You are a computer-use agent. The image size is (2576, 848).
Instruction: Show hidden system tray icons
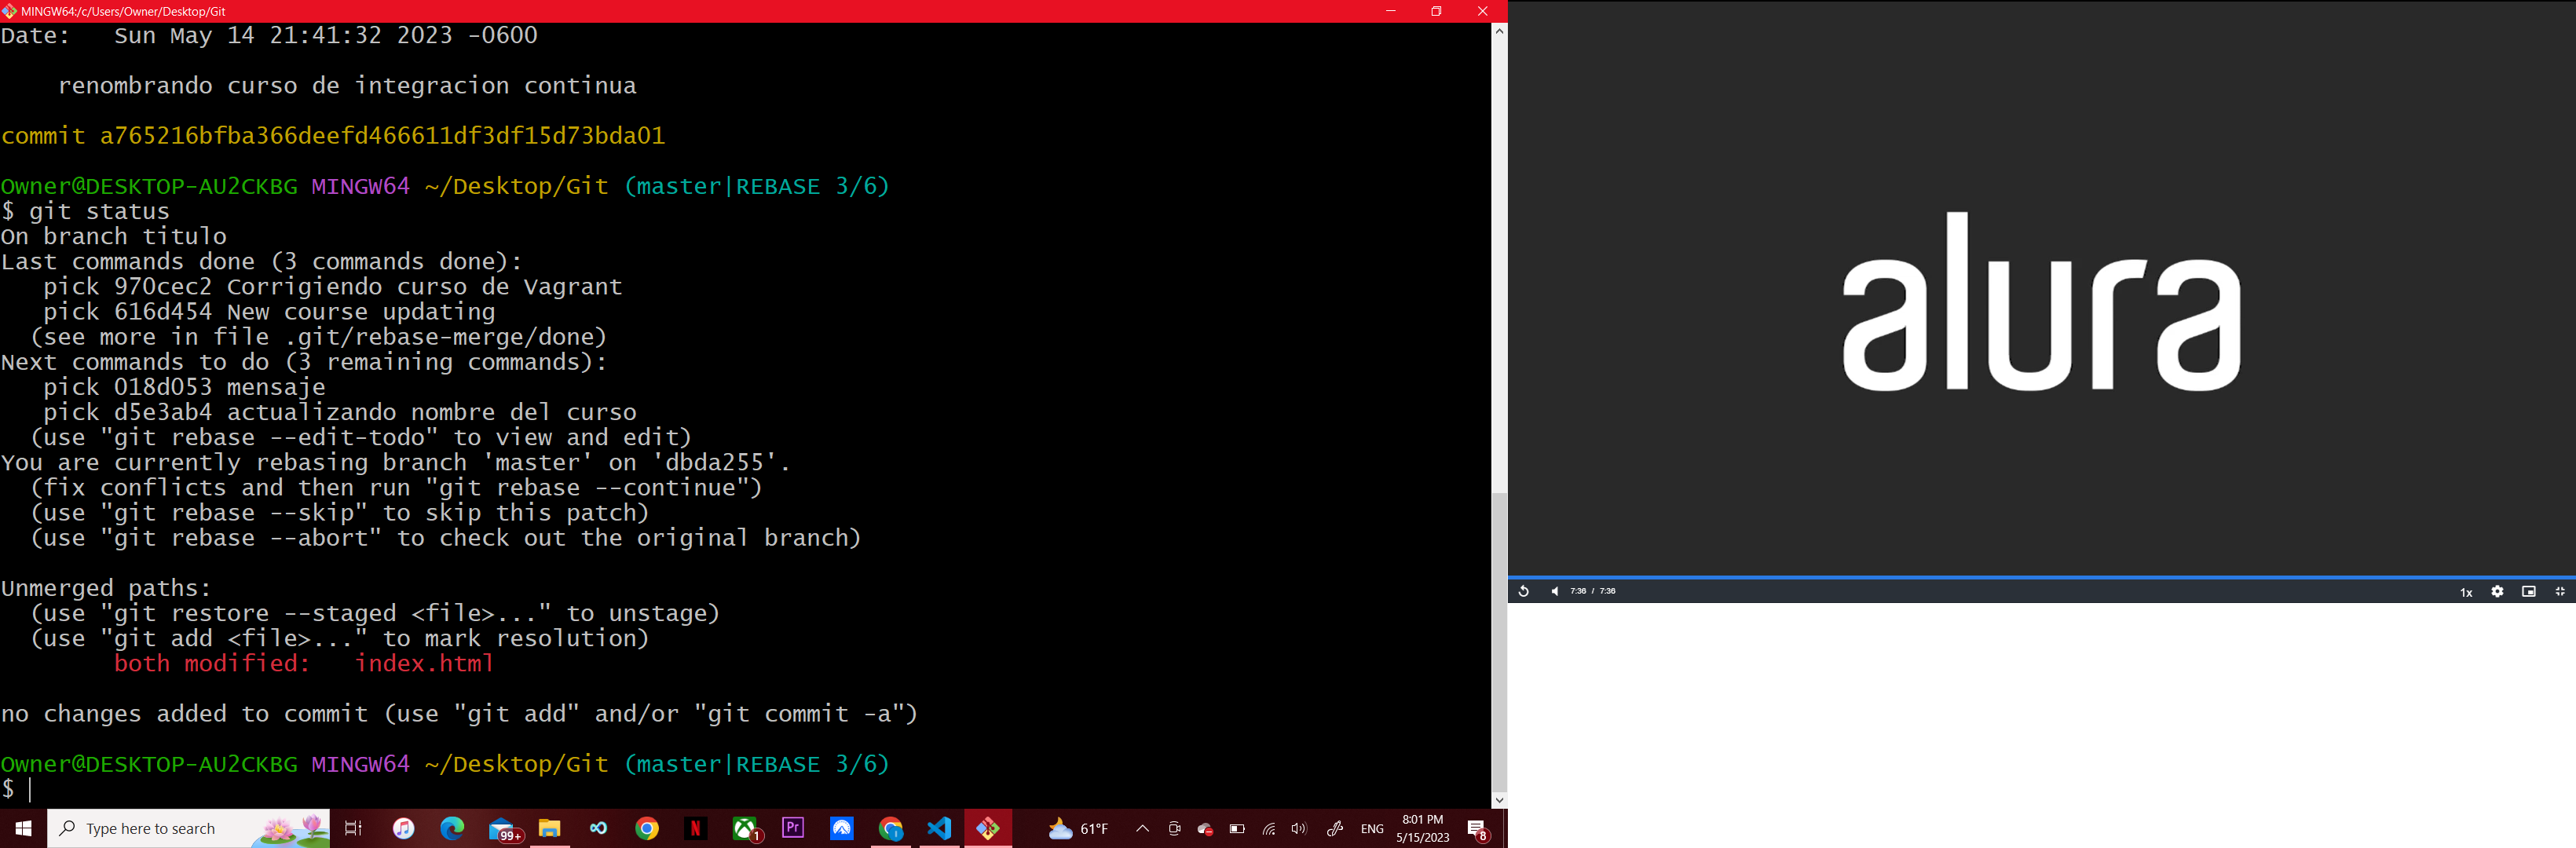1142,828
